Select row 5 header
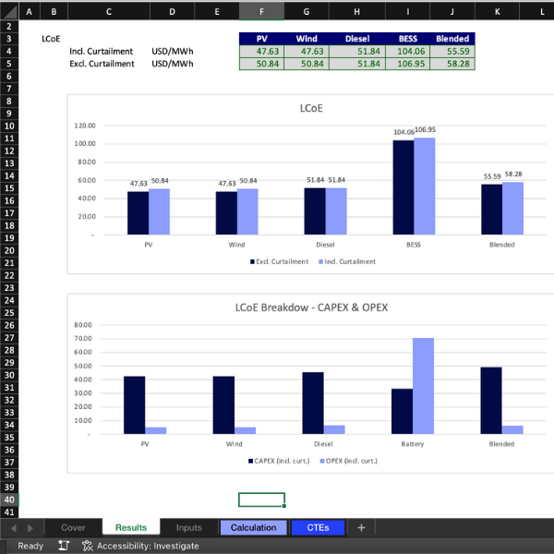Image resolution: width=554 pixels, height=554 pixels. (9, 64)
